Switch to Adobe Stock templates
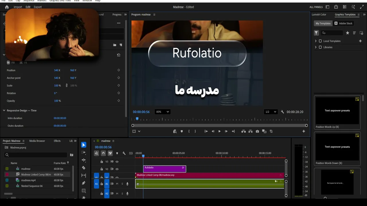 [x=343, y=23]
